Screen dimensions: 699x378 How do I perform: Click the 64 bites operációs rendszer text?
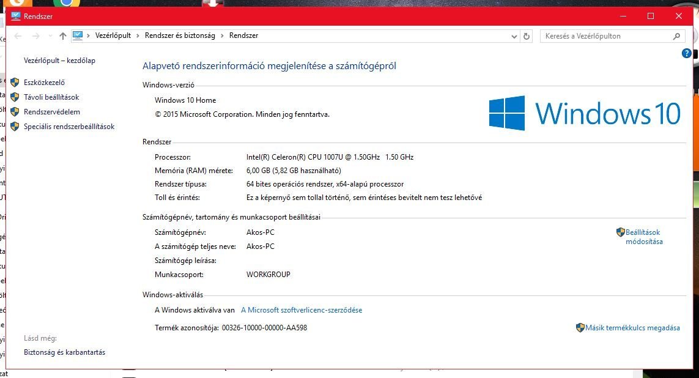click(x=325, y=184)
